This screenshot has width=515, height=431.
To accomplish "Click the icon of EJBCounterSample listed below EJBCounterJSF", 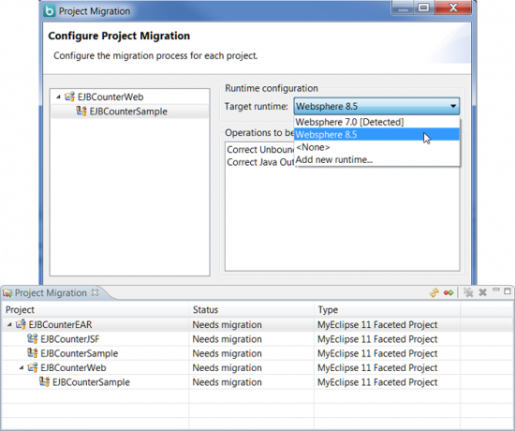I will click(x=32, y=353).
